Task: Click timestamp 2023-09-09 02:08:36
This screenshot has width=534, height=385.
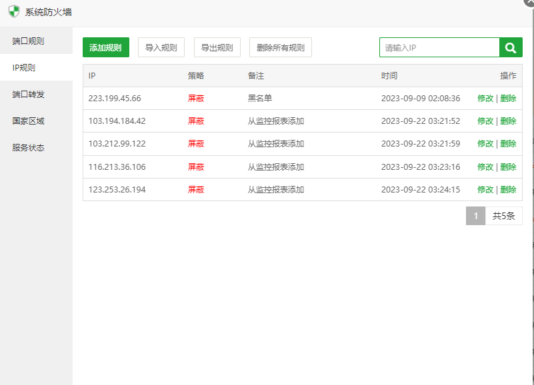Action: click(x=421, y=99)
